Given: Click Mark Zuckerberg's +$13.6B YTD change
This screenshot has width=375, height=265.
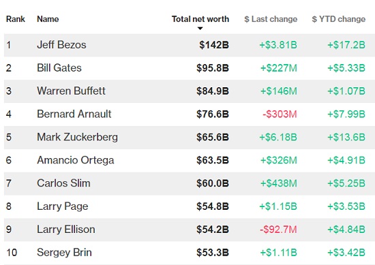Looking at the screenshot, I should click(346, 137).
